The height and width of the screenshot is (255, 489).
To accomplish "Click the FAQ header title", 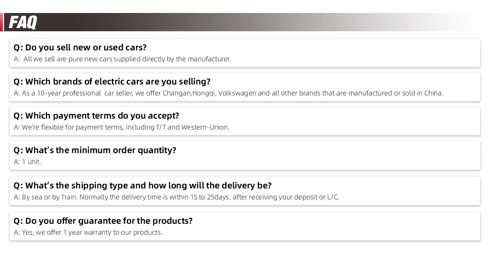I will click(23, 22).
